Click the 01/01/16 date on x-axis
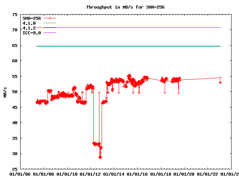 (138, 174)
